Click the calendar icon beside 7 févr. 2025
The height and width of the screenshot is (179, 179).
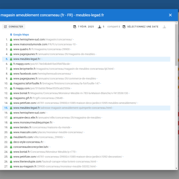click(75, 27)
